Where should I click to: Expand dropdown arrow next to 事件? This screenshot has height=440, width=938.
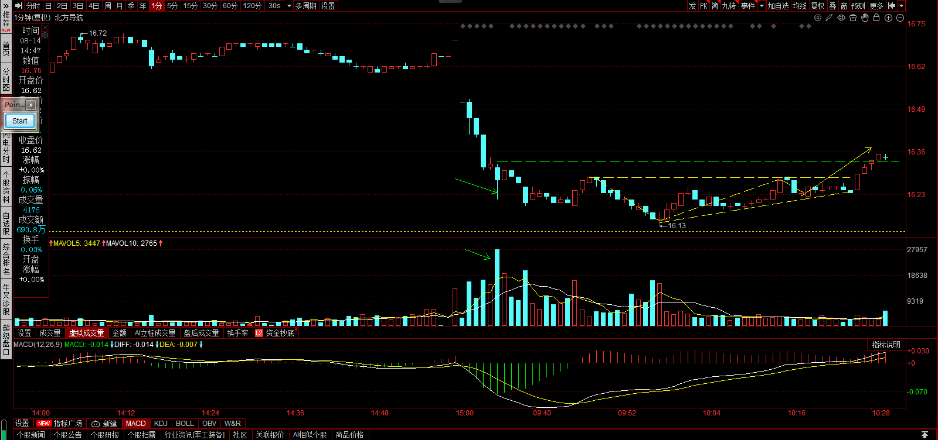[x=762, y=6]
